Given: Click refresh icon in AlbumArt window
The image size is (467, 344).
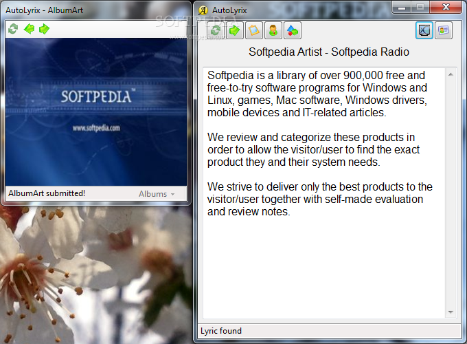Looking at the screenshot, I should pos(13,29).
